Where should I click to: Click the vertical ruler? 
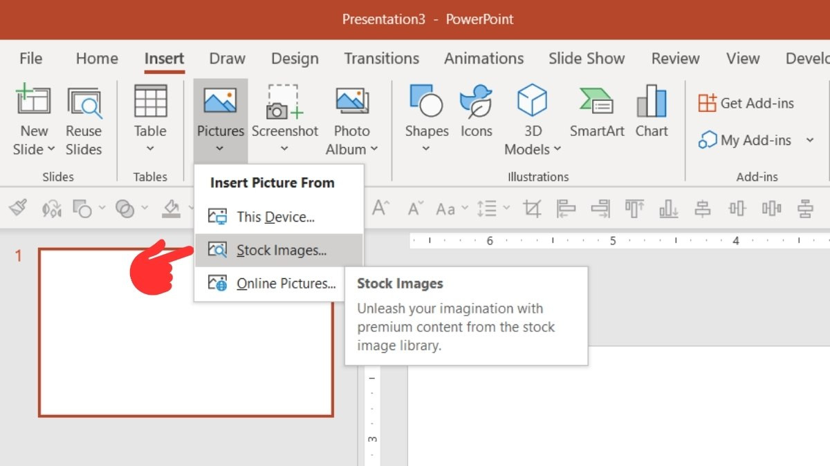coord(372,416)
